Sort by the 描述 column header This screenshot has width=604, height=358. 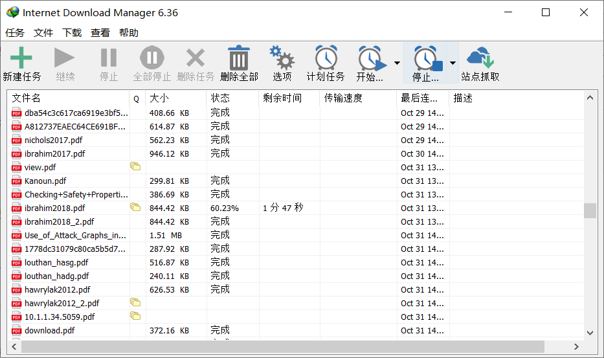tap(516, 98)
